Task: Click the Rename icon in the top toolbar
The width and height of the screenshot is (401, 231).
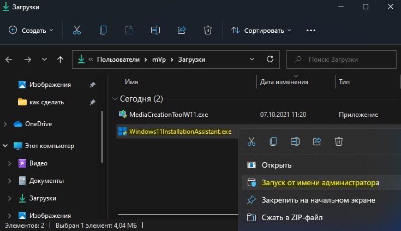Action: (155, 30)
